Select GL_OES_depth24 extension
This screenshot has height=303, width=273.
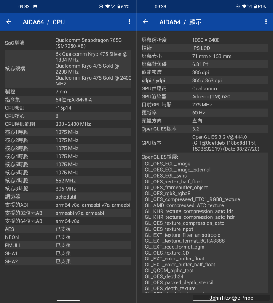164,276
